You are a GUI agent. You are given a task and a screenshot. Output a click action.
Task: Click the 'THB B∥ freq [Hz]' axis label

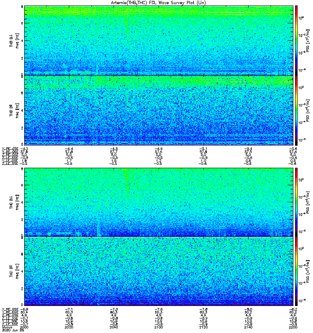tap(14, 110)
